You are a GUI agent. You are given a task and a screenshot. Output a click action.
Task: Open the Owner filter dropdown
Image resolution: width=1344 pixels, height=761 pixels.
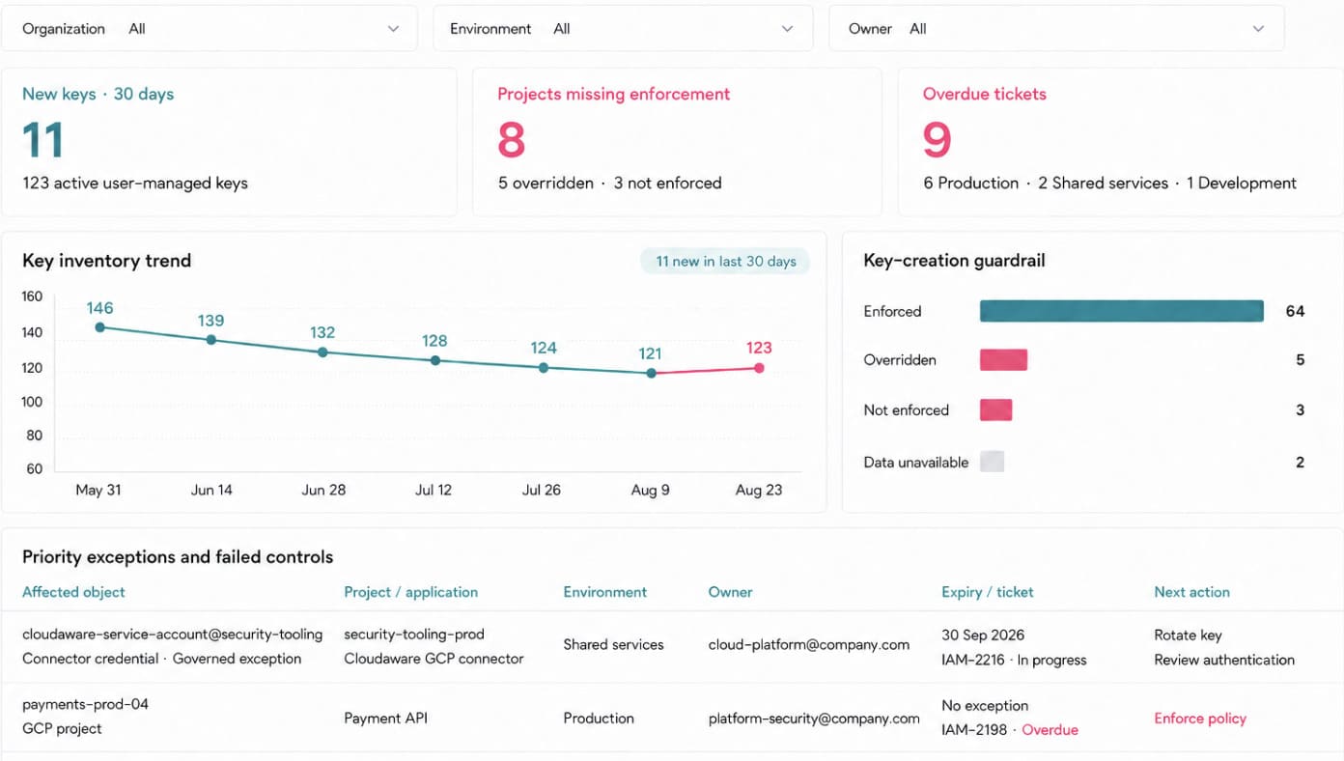1056,29
